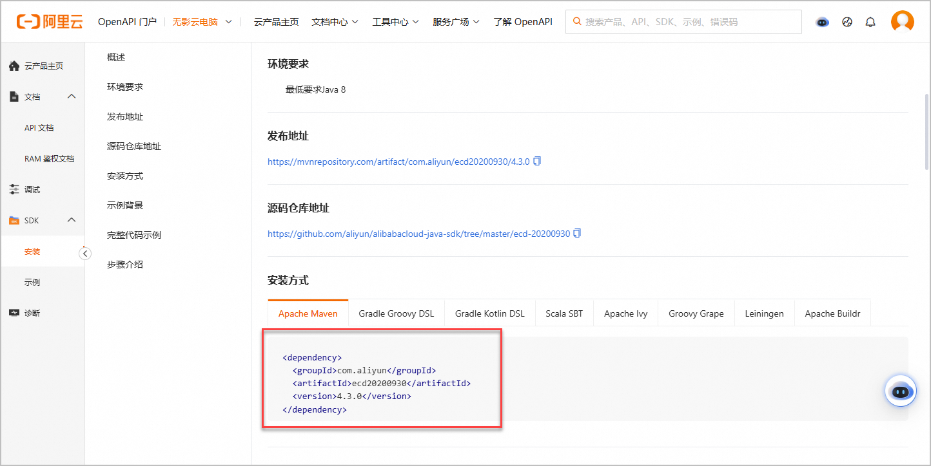Open 了解 OpenAPI page
This screenshot has height=466, width=931.
[523, 22]
